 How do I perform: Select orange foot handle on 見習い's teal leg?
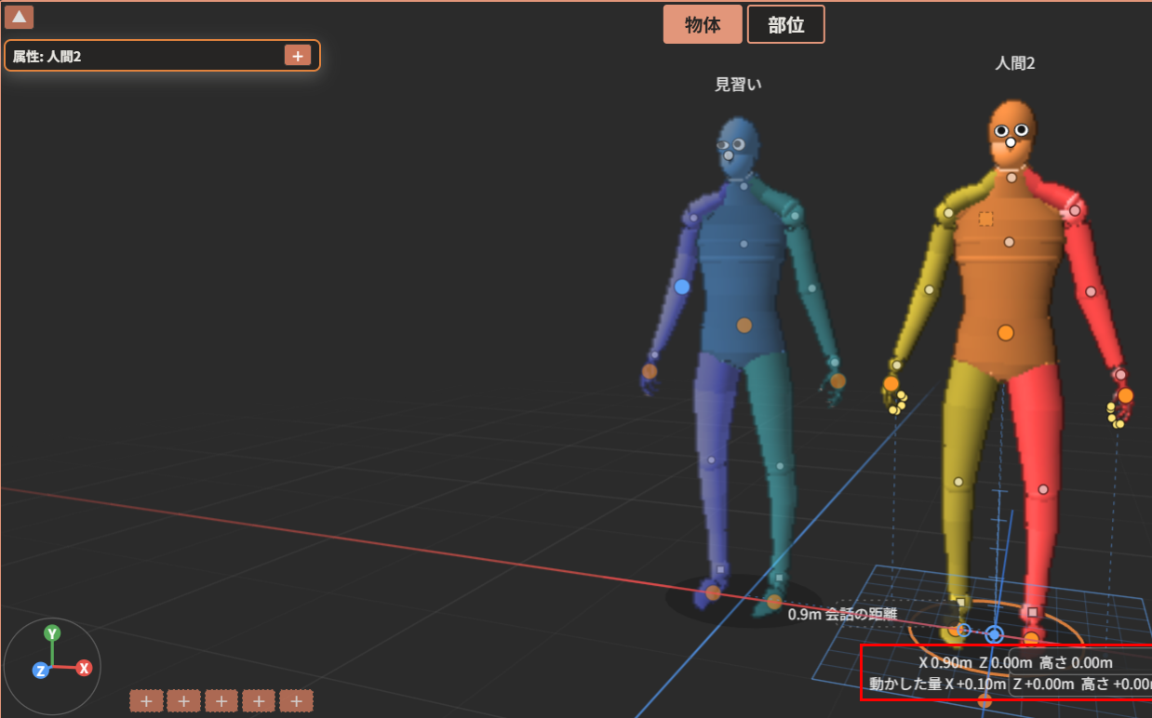coord(774,602)
